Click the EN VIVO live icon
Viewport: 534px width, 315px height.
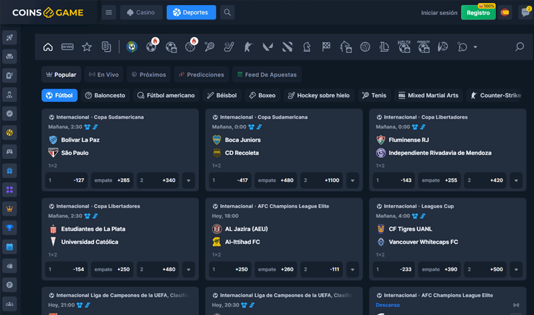click(68, 46)
